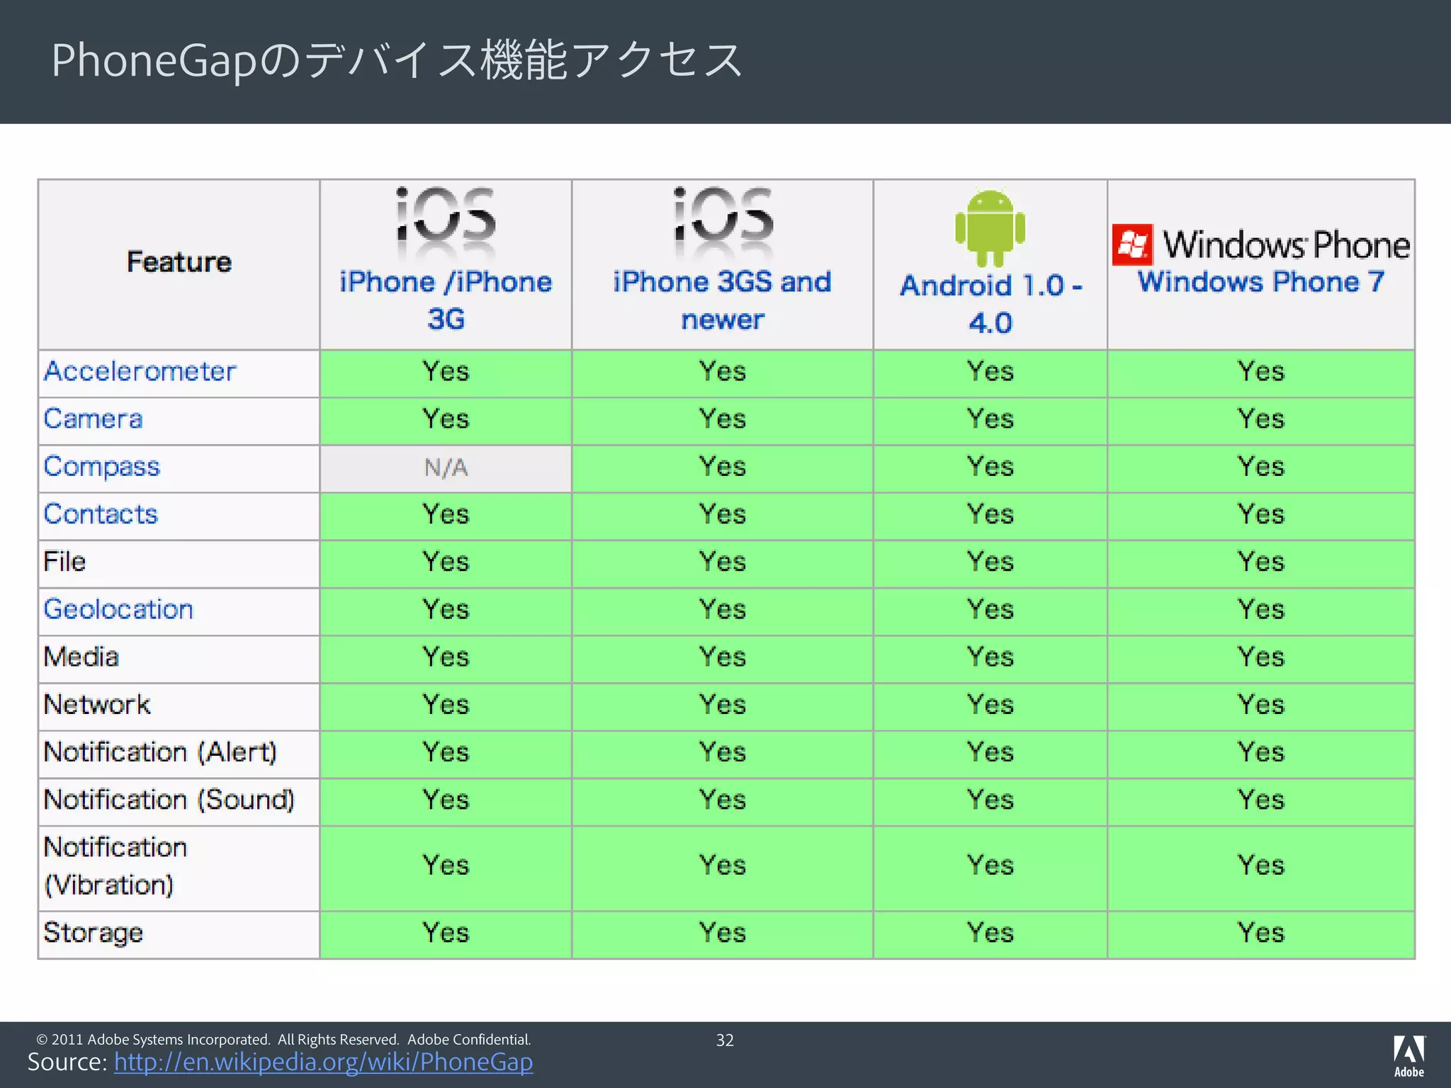1451x1088 pixels.
Task: Click Yes for Camera under iPhone /iPhone 3G
Action: (446, 419)
